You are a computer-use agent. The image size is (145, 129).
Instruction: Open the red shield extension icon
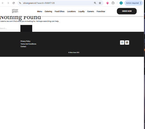click(107, 3)
